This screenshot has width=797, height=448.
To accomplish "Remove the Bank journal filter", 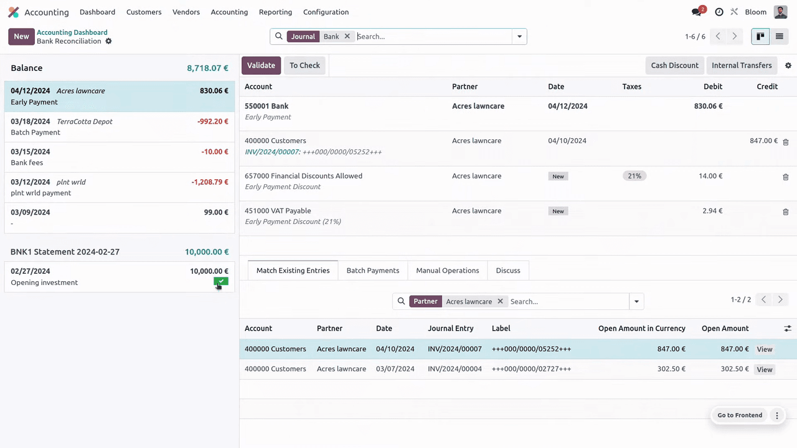I will [347, 37].
